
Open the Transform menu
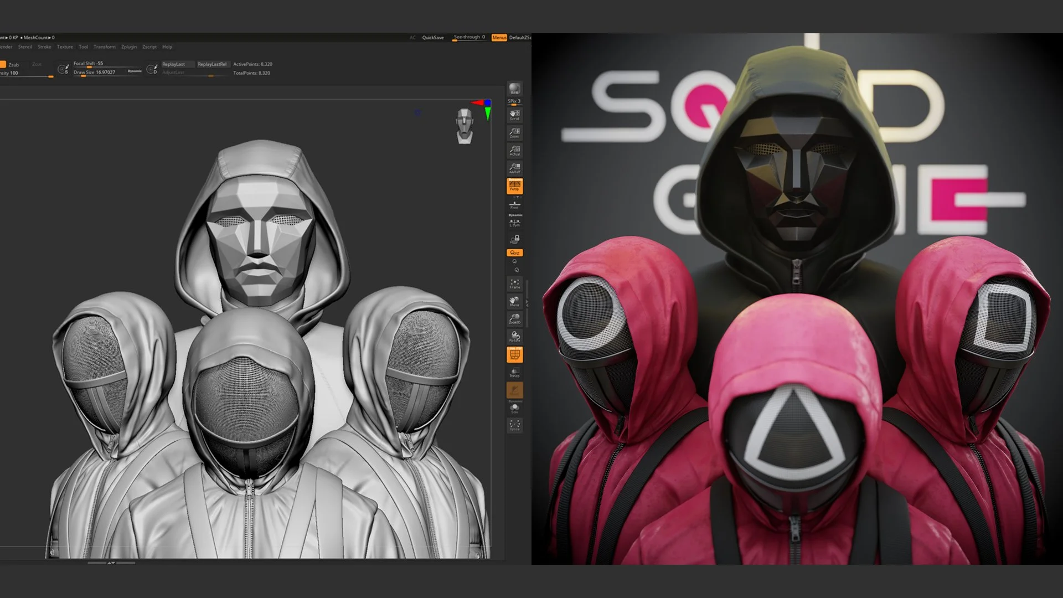click(104, 47)
